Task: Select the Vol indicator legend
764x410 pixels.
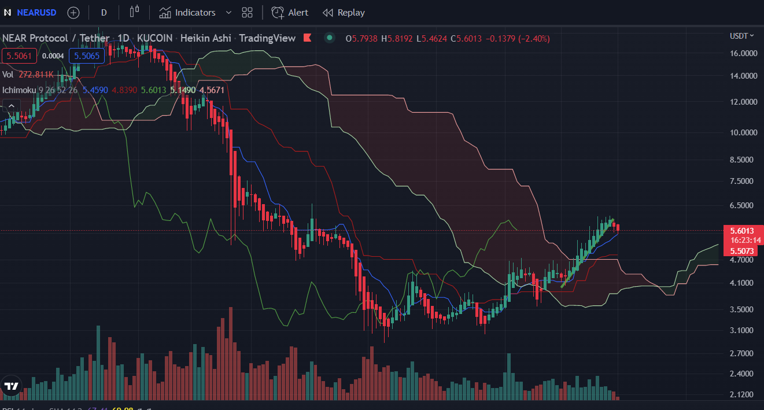Action: pyautogui.click(x=8, y=75)
